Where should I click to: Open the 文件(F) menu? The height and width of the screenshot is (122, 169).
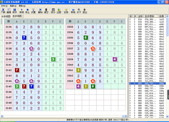coord(4,6)
